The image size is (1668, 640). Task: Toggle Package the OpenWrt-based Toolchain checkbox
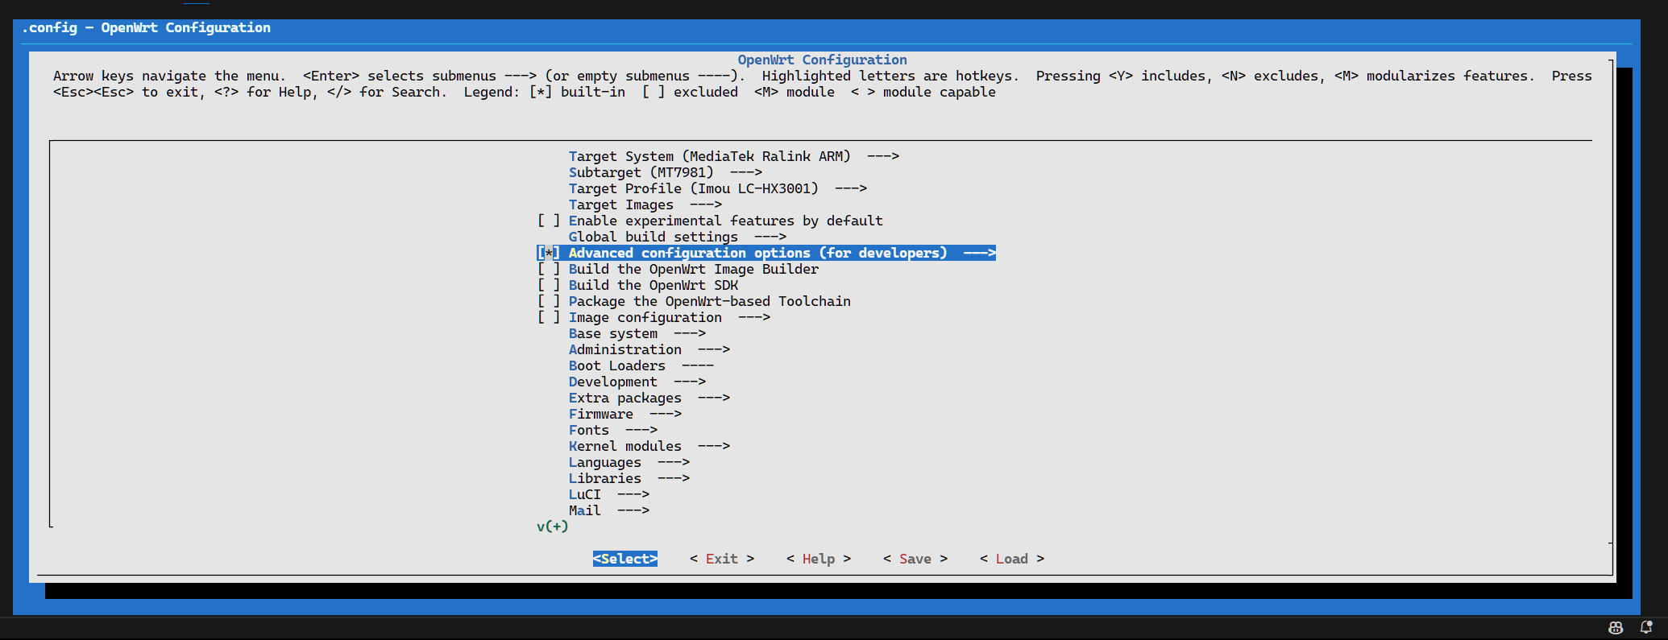pos(549,301)
